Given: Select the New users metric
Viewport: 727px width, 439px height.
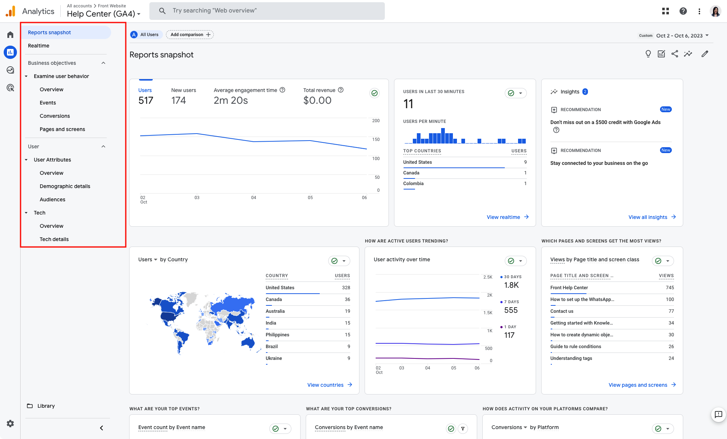Looking at the screenshot, I should [x=184, y=96].
